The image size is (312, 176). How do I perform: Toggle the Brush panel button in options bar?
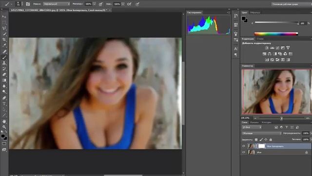point(28,4)
